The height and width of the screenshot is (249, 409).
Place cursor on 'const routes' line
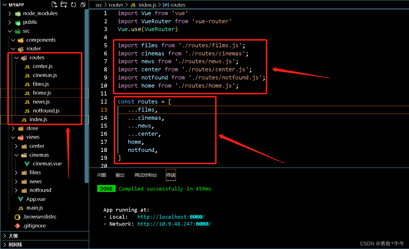click(x=144, y=102)
